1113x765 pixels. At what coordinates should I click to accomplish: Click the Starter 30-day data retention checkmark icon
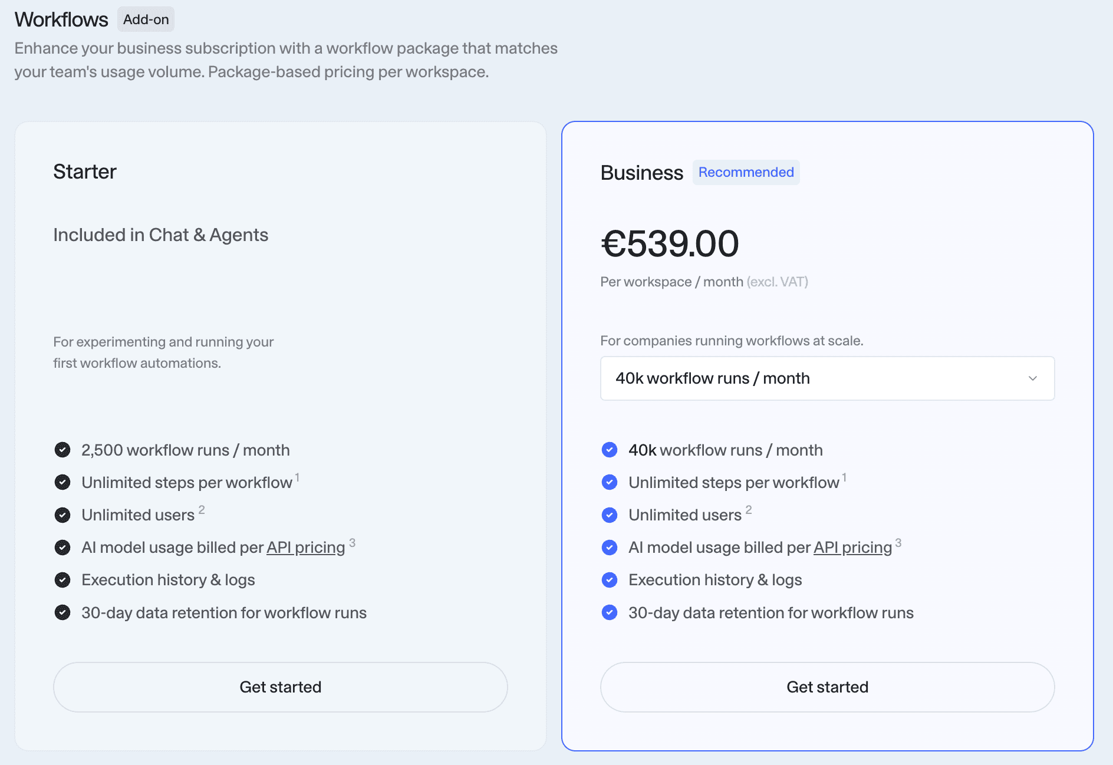[62, 613]
